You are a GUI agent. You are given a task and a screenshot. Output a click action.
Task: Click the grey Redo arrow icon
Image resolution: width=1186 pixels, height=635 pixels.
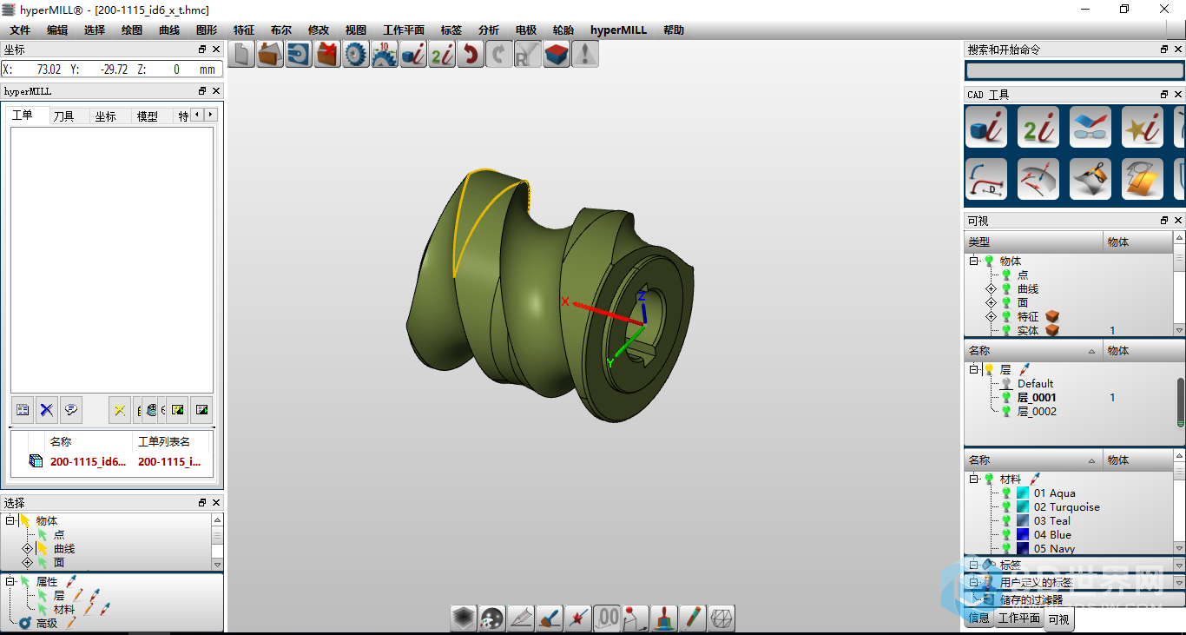[499, 54]
